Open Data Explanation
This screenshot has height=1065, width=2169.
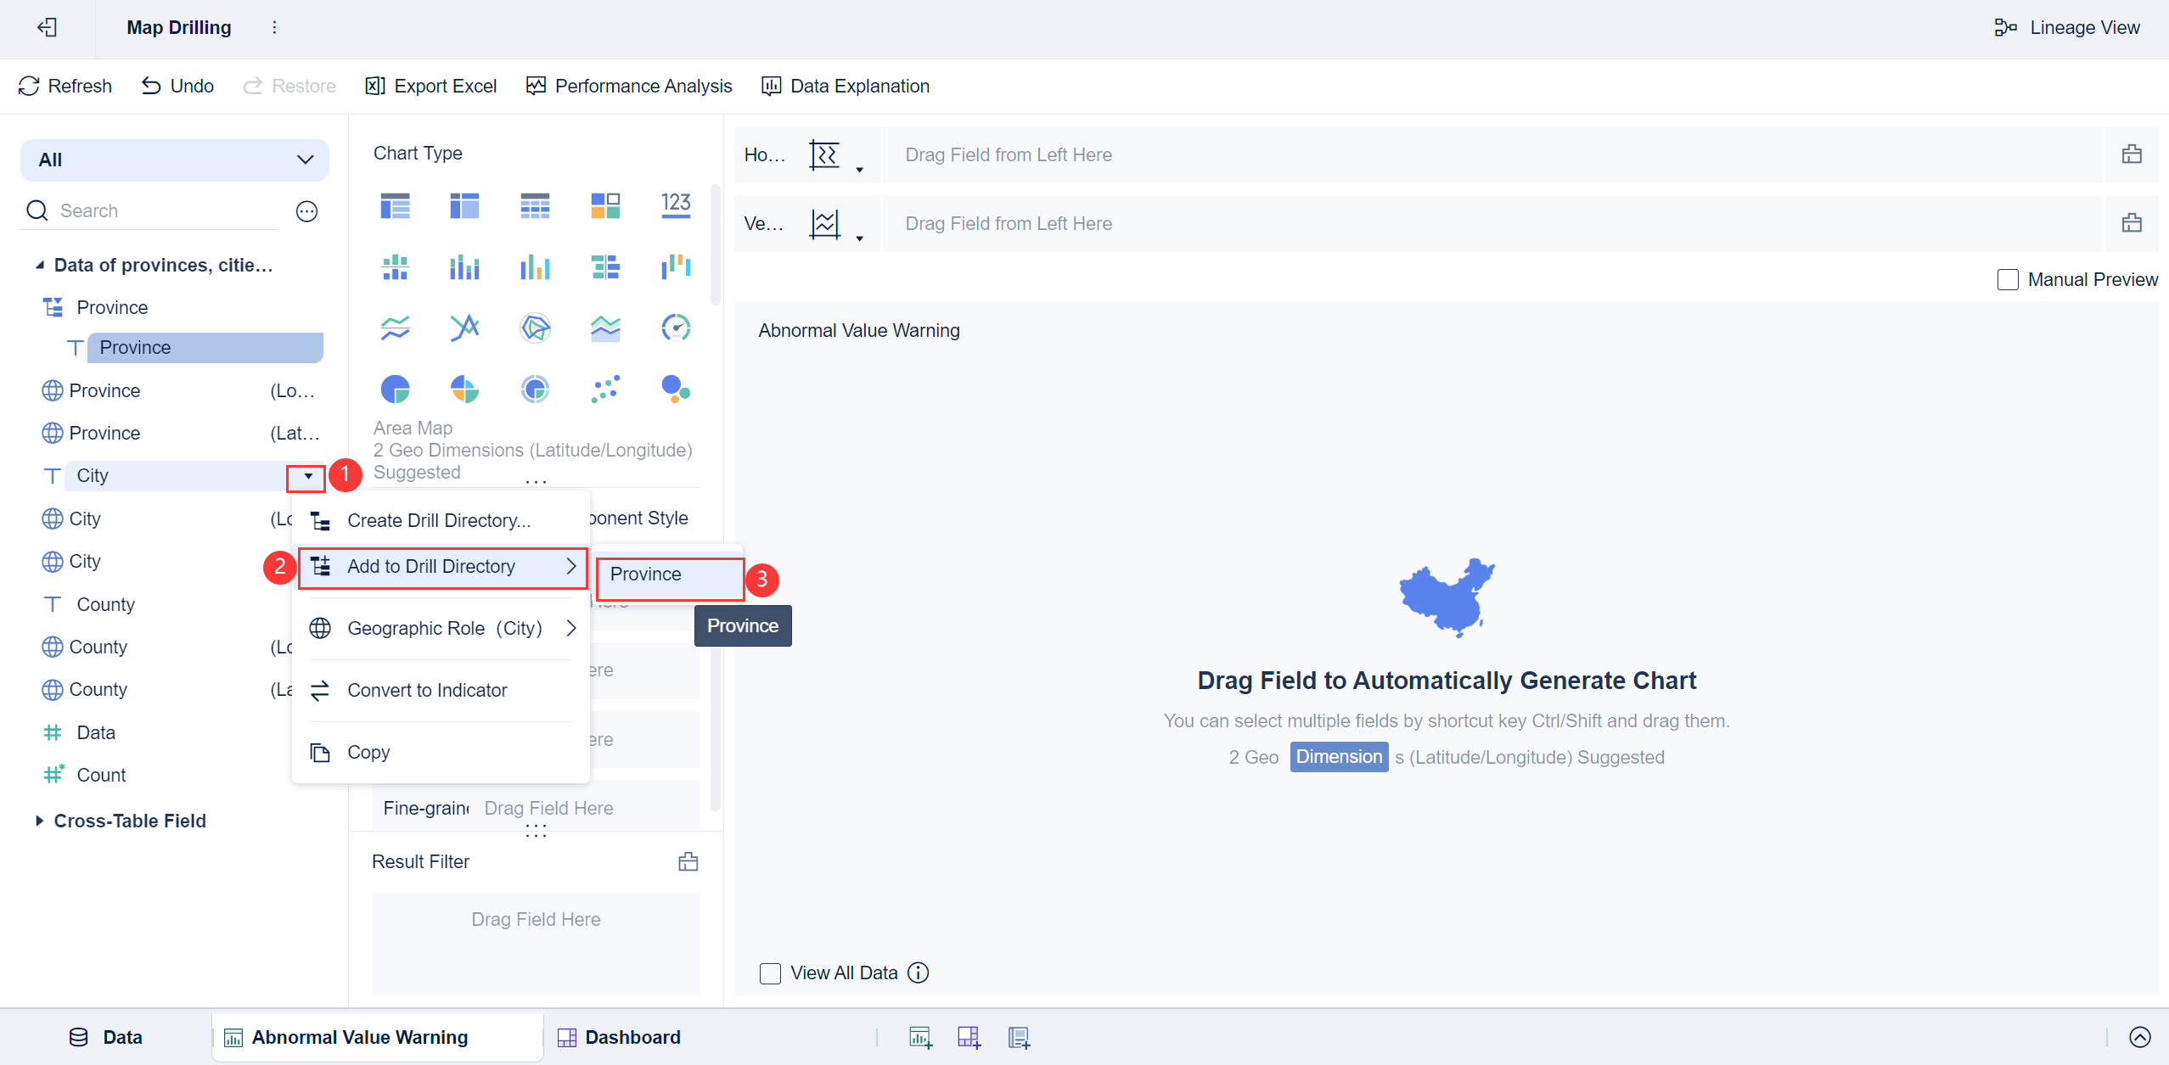coord(846,86)
